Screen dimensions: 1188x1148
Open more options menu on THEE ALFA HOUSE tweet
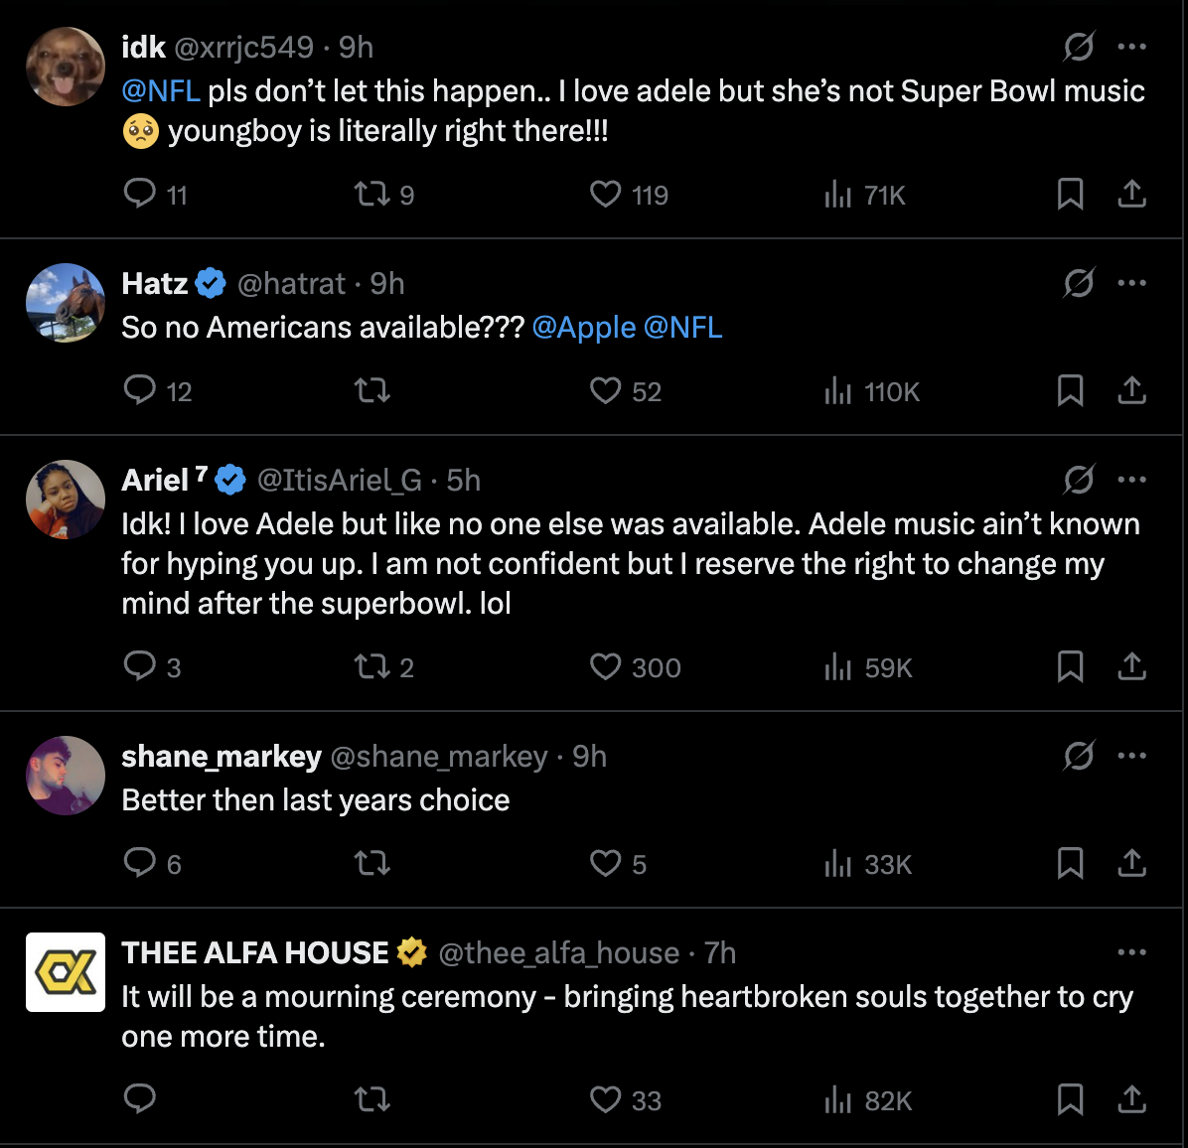[1131, 952]
